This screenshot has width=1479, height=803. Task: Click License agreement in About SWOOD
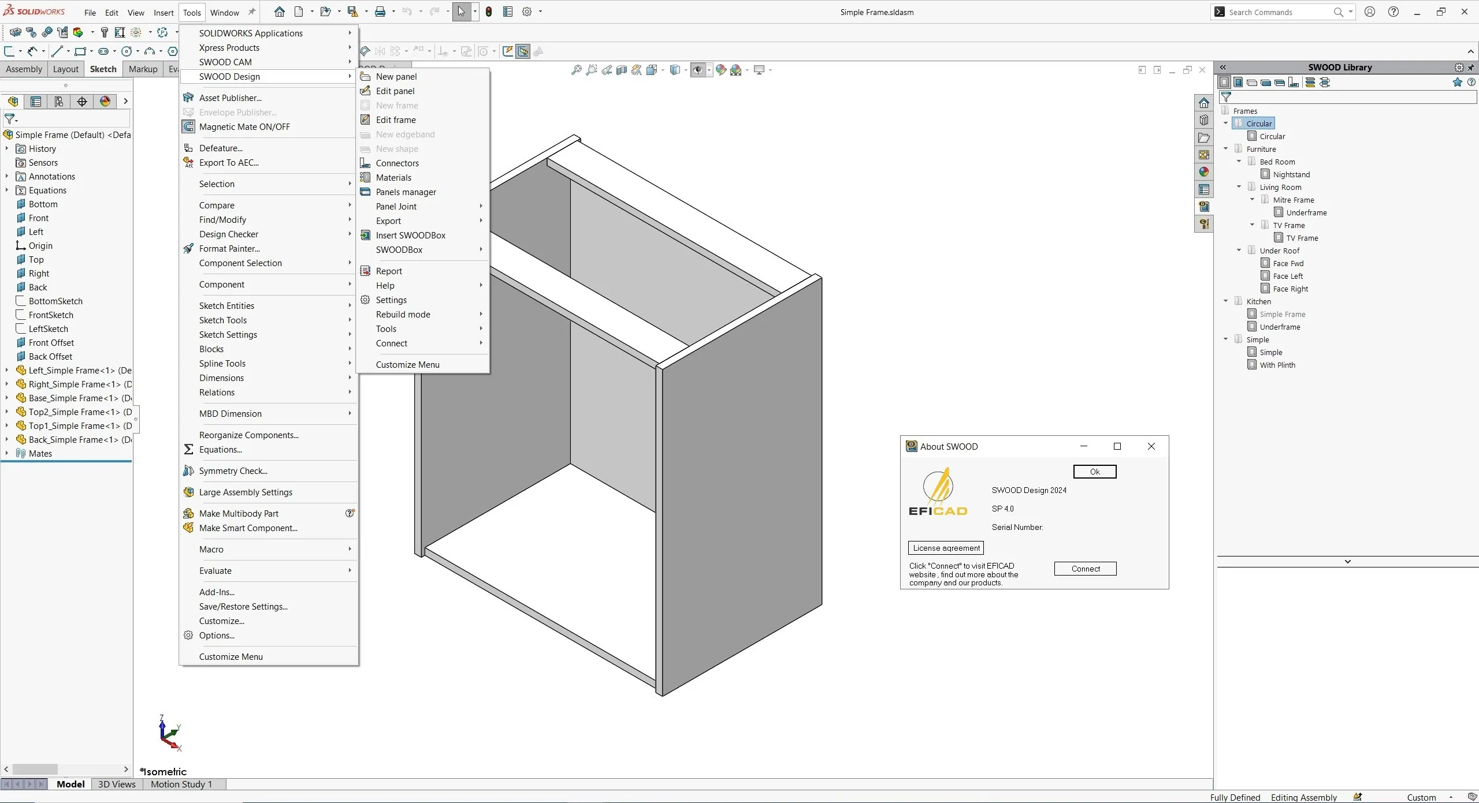tap(946, 548)
